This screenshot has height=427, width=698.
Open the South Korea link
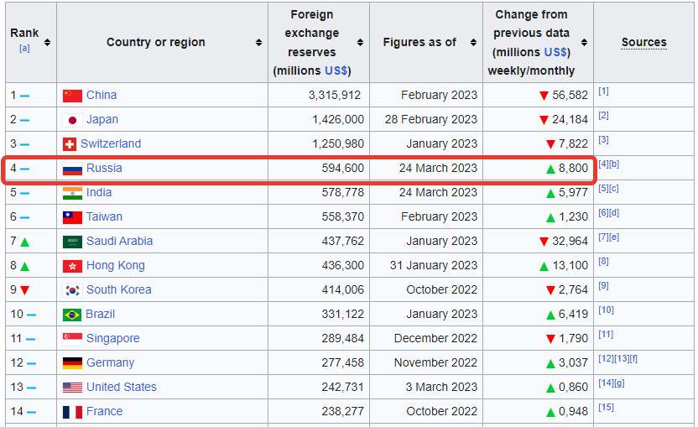click(119, 290)
